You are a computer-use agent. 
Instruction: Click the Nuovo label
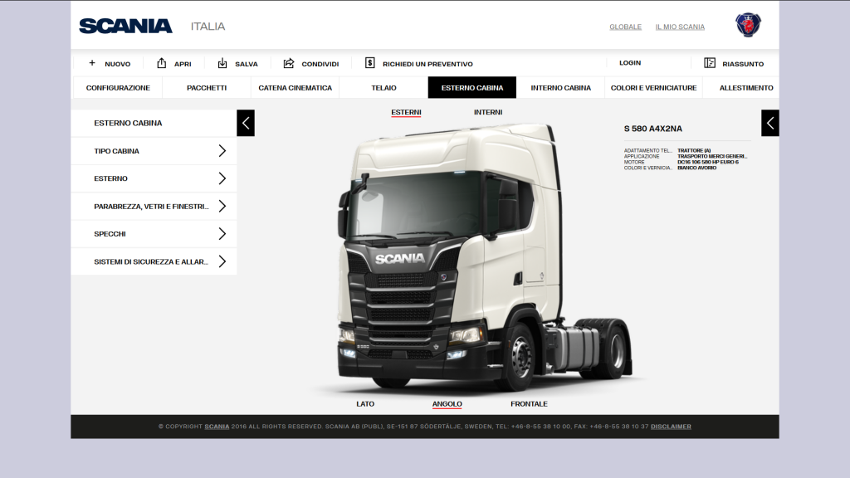pyautogui.click(x=118, y=64)
